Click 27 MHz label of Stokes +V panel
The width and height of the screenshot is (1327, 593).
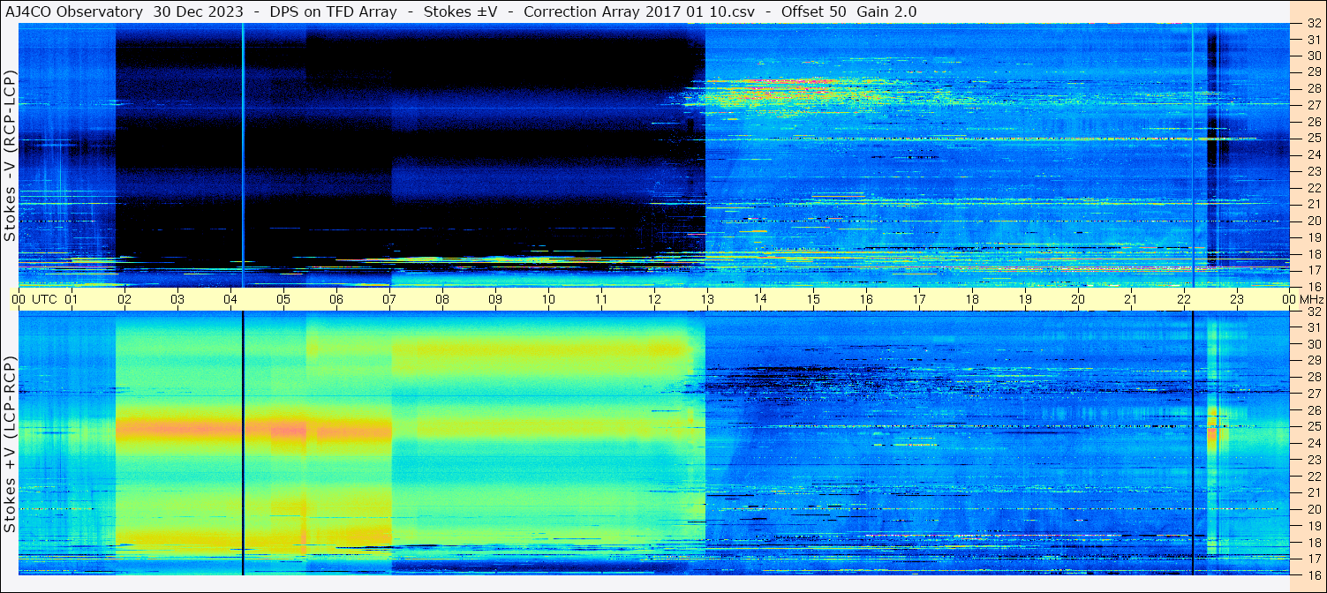[x=1313, y=394]
